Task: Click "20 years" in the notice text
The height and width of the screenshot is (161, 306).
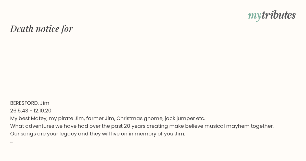Action: click(134, 126)
